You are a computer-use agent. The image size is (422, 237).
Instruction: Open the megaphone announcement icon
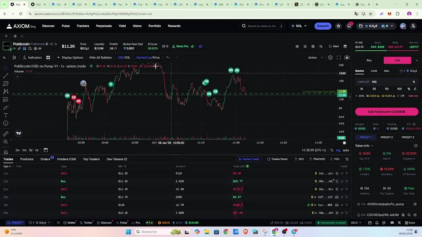200,46
